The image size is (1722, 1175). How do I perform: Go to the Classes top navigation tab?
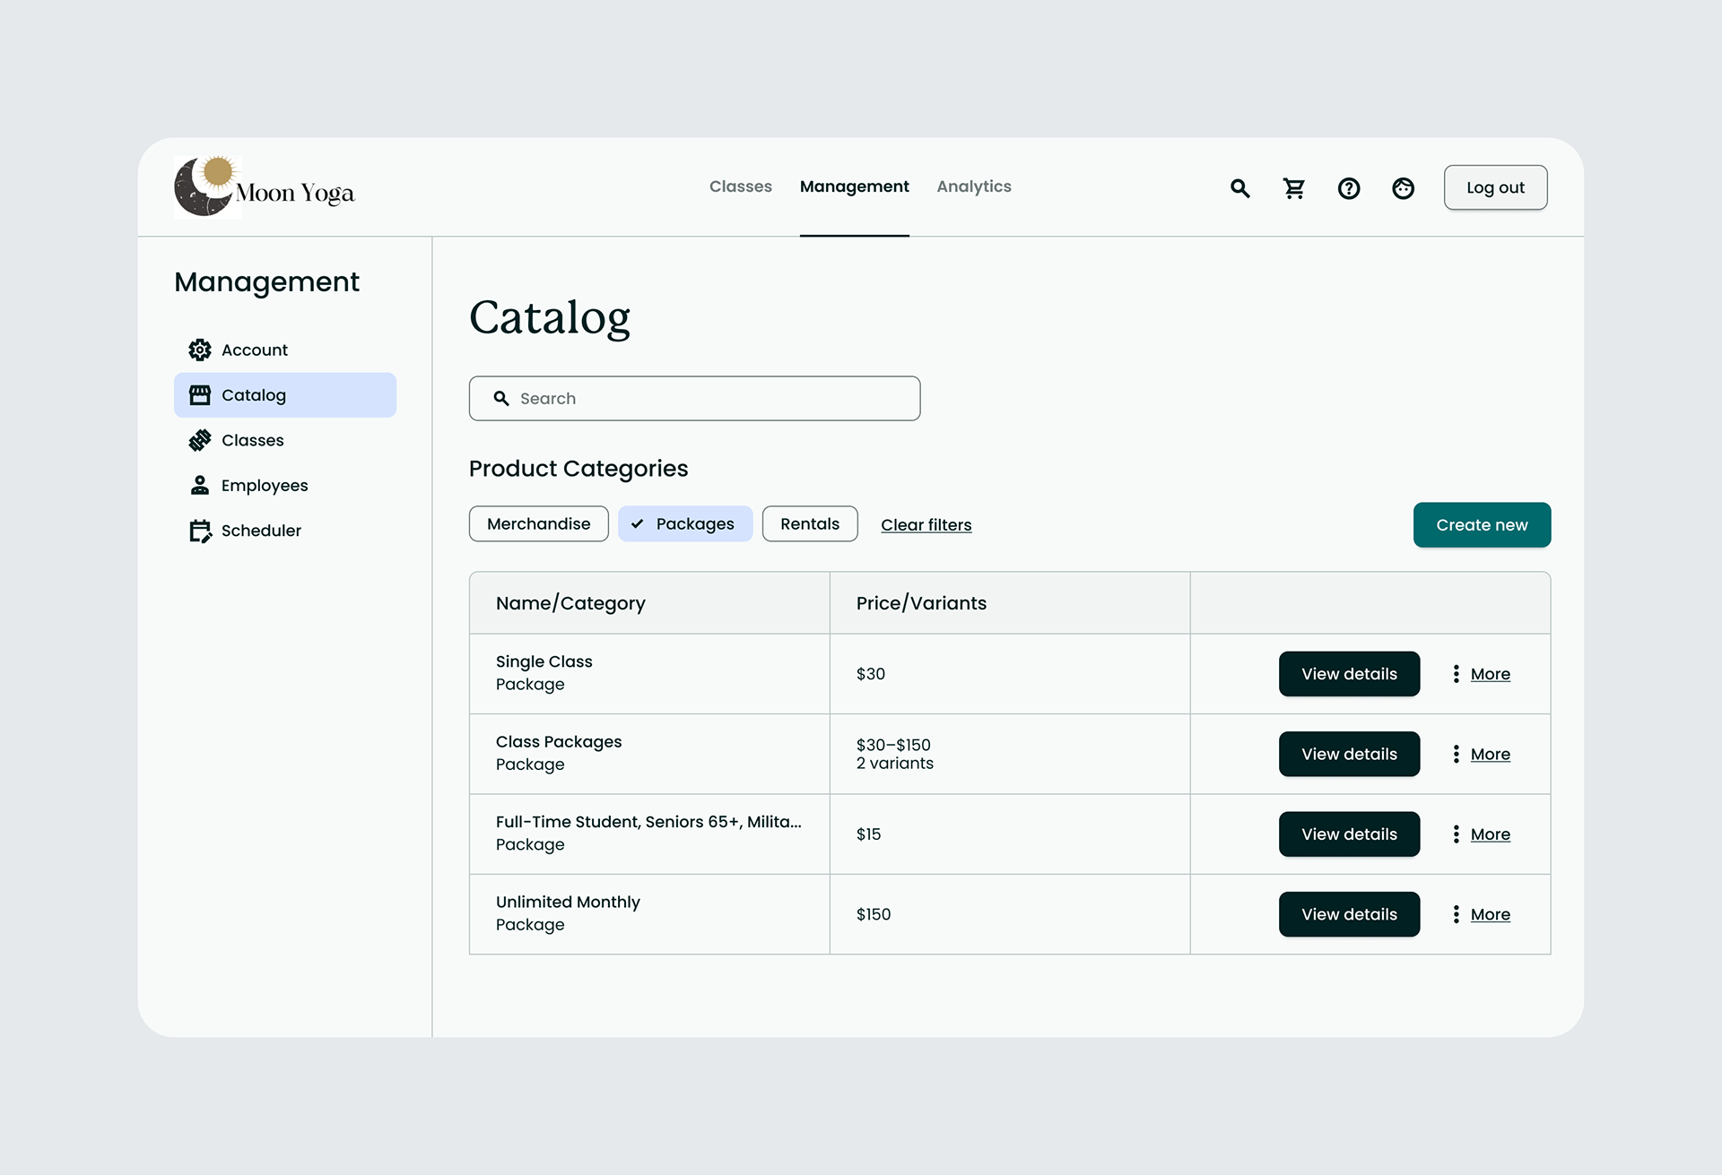point(740,186)
